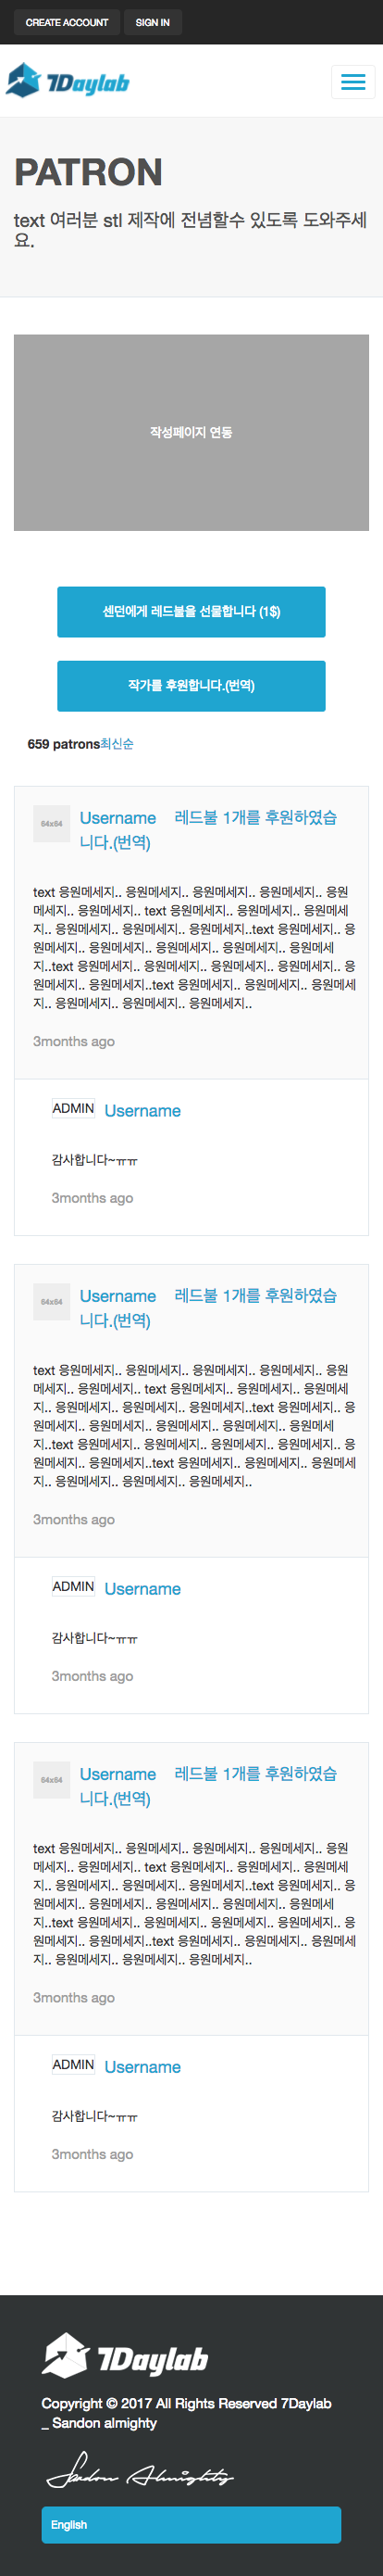383x2576 pixels.
Task: Click CREATE ACCOUNT in top bar
Action: point(67,22)
